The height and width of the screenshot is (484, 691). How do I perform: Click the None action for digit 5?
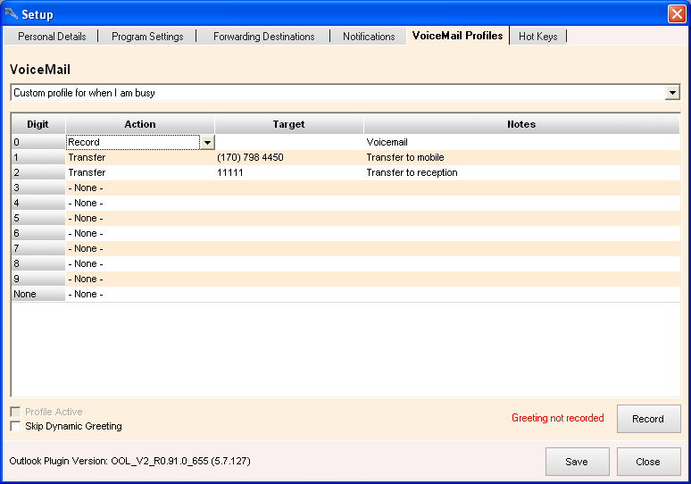click(140, 218)
